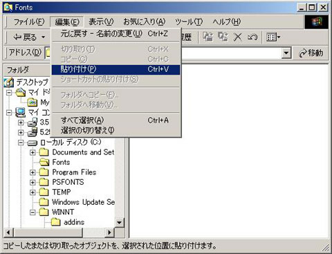The height and width of the screenshot is (254, 332).
Task: Click the Fonts title bar icon
Action: pos(8,8)
